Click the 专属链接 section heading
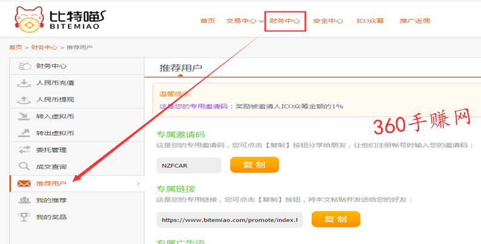The width and height of the screenshot is (481, 244). pos(176,189)
